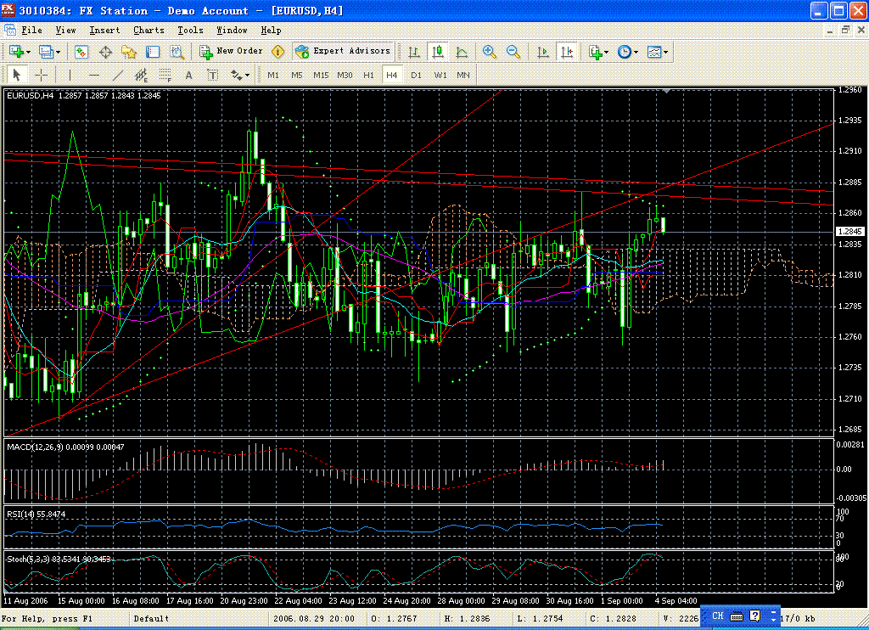The height and width of the screenshot is (630, 869).
Task: Click the Zoom In magnifier icon
Action: point(490,52)
